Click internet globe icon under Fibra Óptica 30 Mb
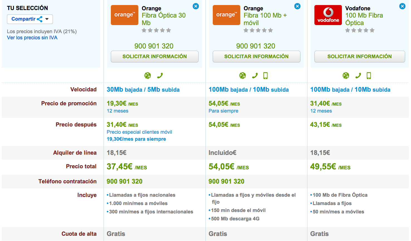The height and width of the screenshot is (241, 411). [148, 76]
